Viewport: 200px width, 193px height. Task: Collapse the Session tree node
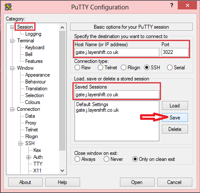(12, 27)
